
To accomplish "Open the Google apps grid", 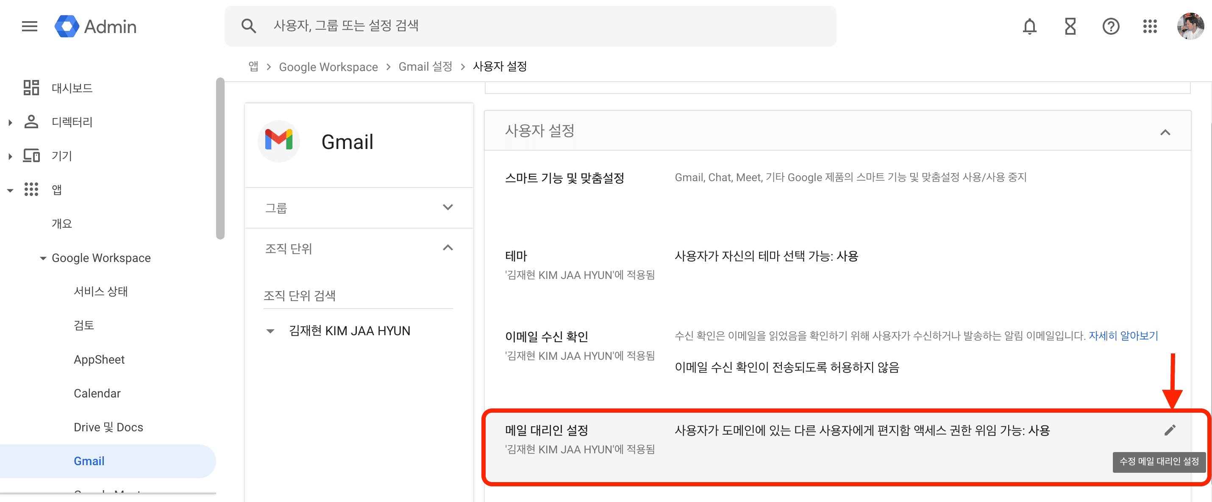I will (1151, 27).
